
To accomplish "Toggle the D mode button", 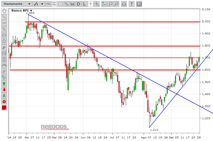I will 78,4.
